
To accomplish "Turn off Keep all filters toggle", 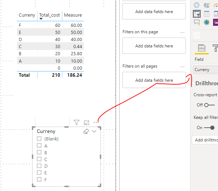I will 209,128.
